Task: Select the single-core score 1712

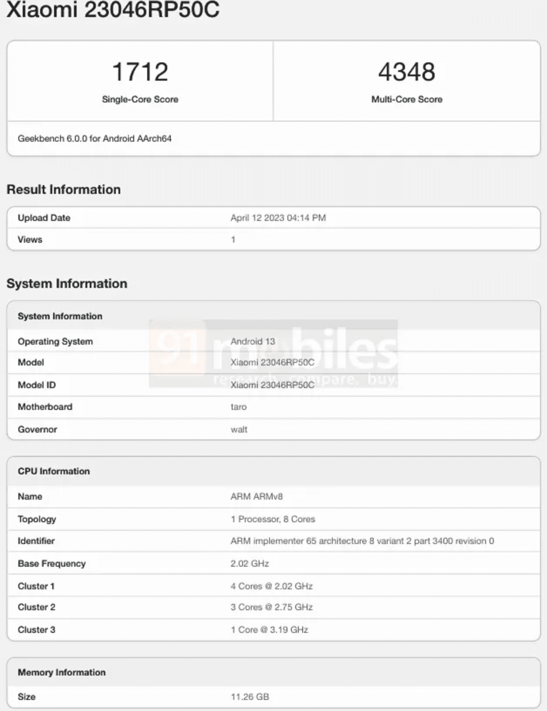Action: tap(140, 72)
